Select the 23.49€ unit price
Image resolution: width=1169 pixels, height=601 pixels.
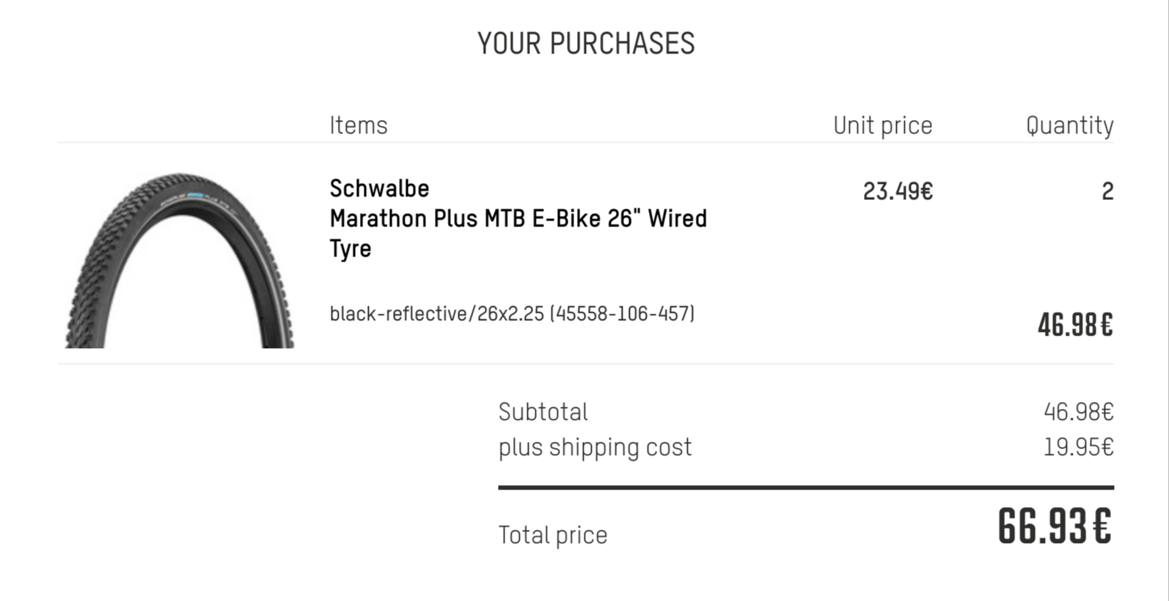898,191
